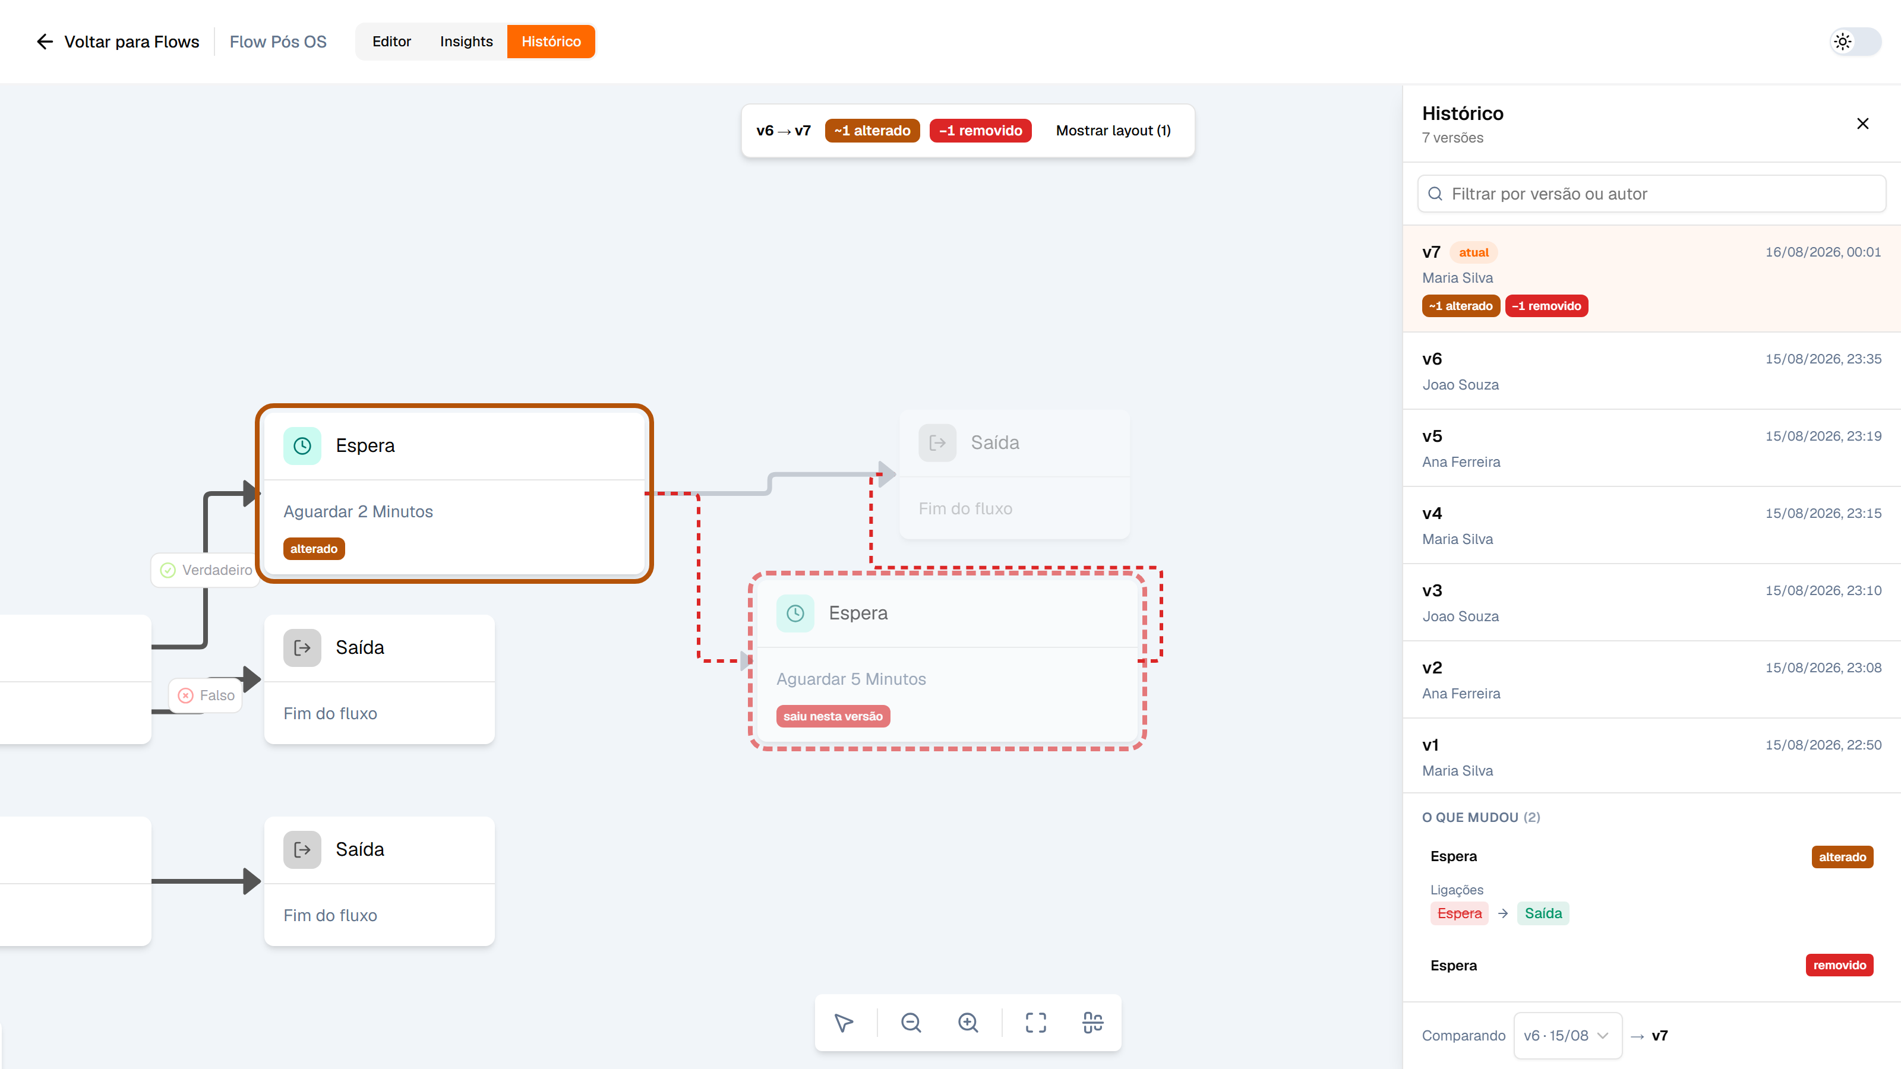Viewport: 1901px width, 1069px height.
Task: Zoom in on the canvas
Action: pos(968,1023)
